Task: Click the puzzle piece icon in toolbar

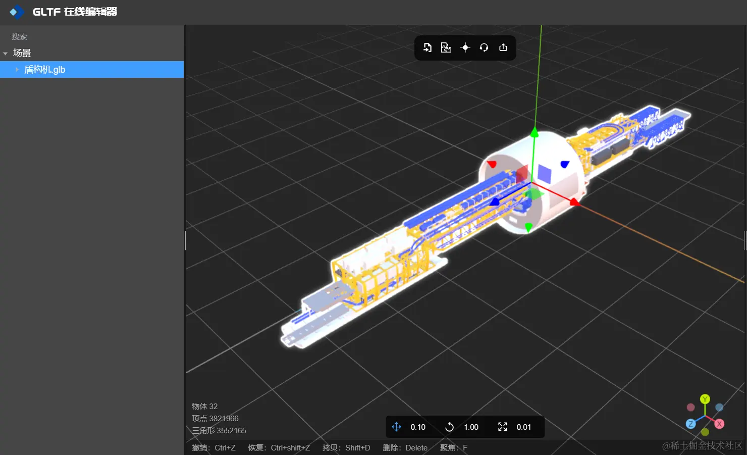Action: click(x=446, y=47)
